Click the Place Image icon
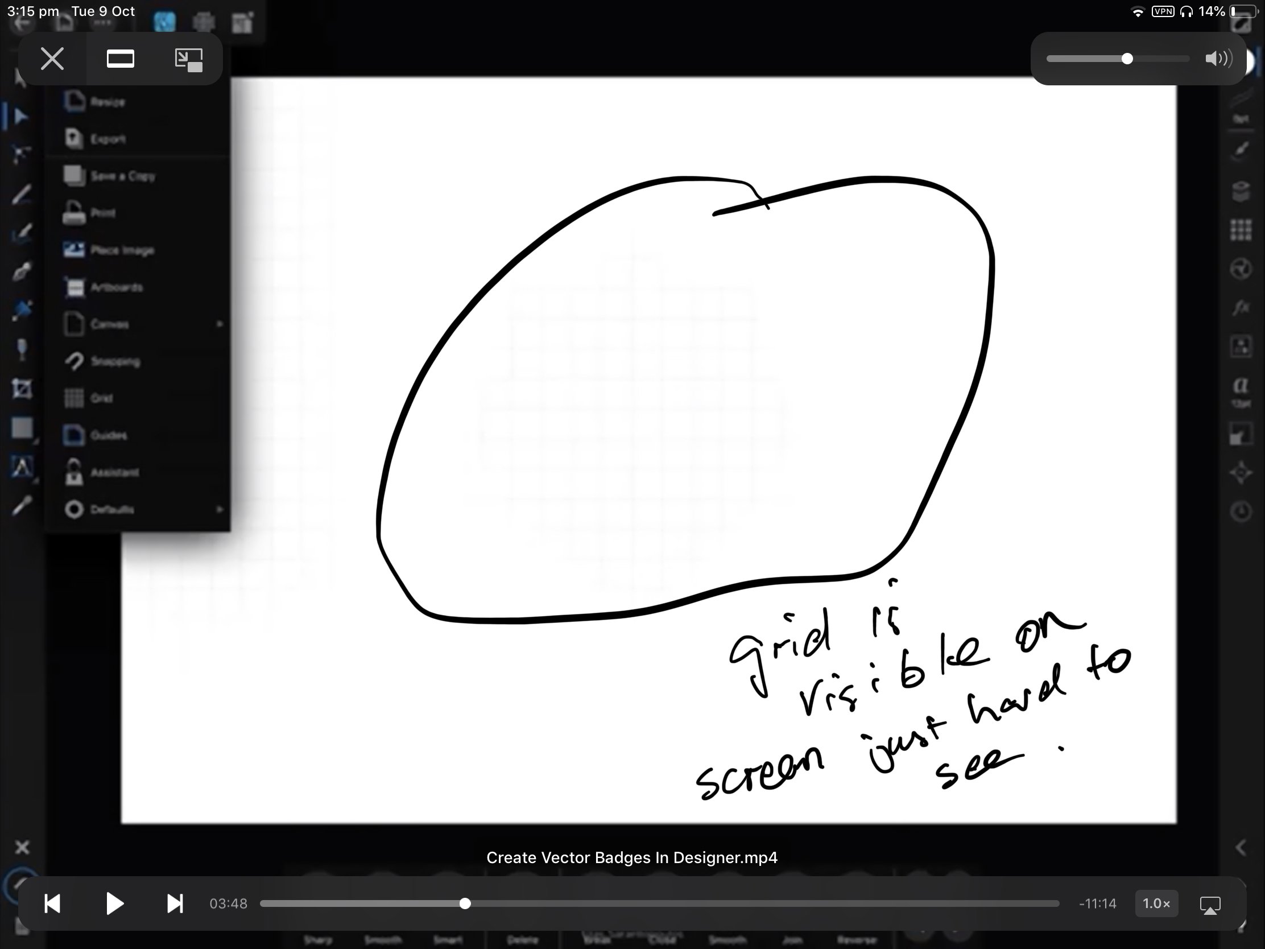This screenshot has height=949, width=1265. 74,250
